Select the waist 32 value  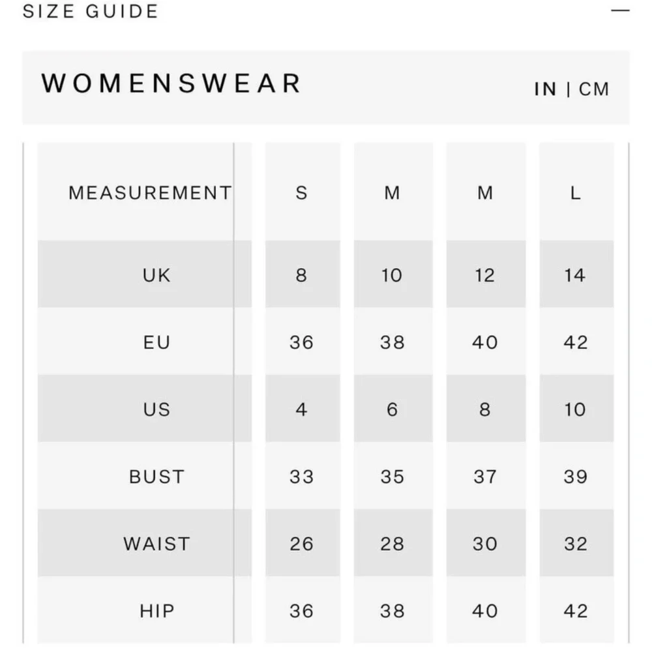[575, 544]
